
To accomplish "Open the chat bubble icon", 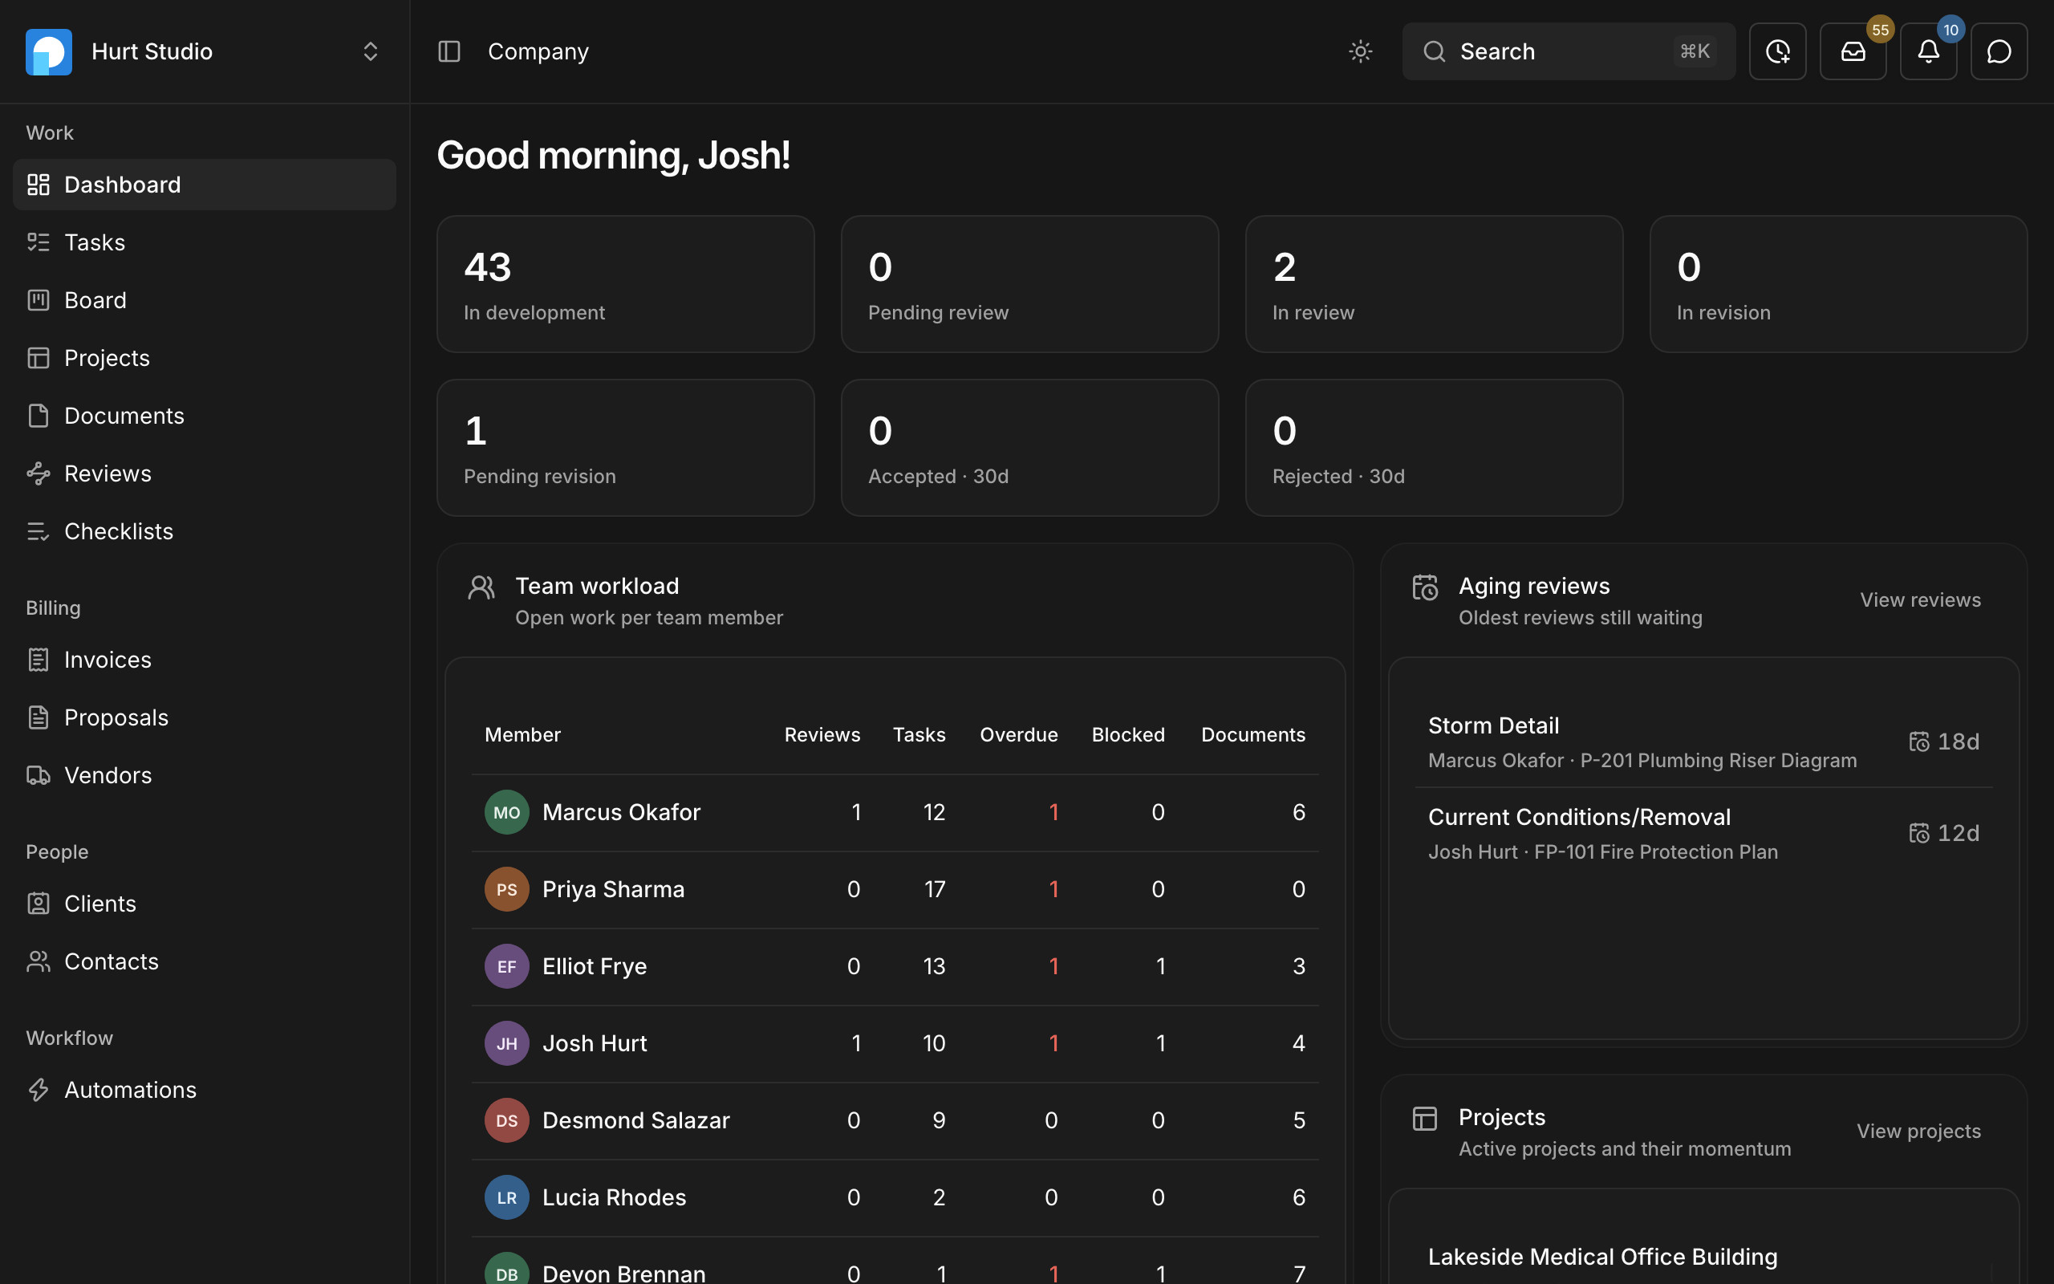I will [x=1999, y=52].
